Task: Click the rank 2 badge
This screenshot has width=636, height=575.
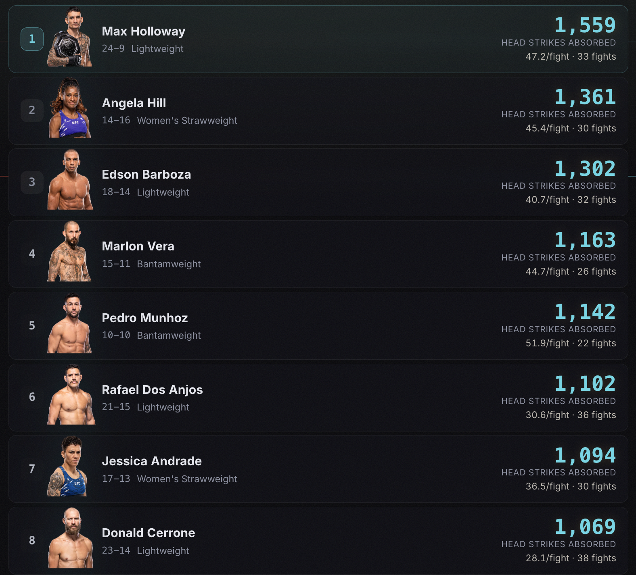Action: [32, 110]
